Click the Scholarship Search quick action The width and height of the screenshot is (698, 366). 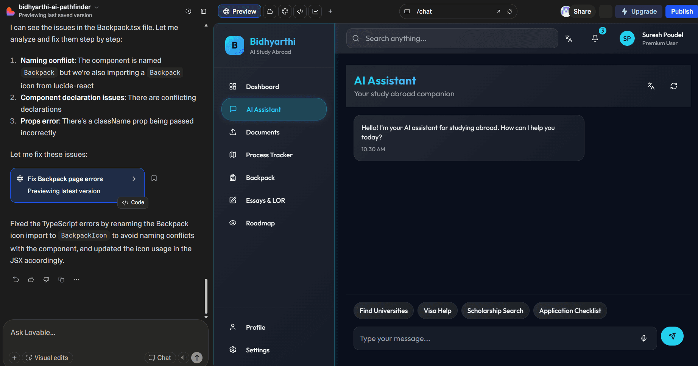tap(495, 310)
